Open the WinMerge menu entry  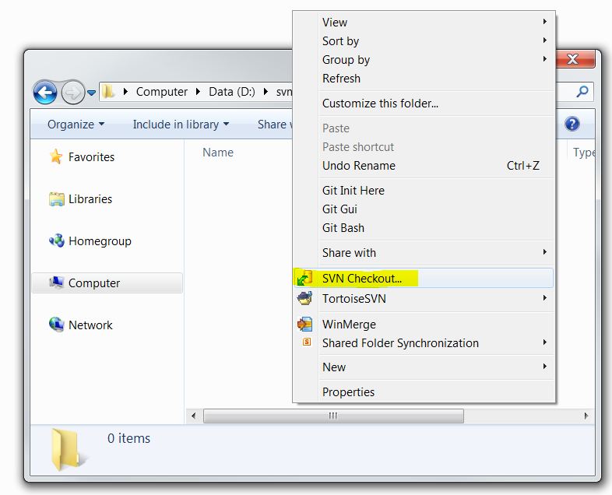coord(423,324)
